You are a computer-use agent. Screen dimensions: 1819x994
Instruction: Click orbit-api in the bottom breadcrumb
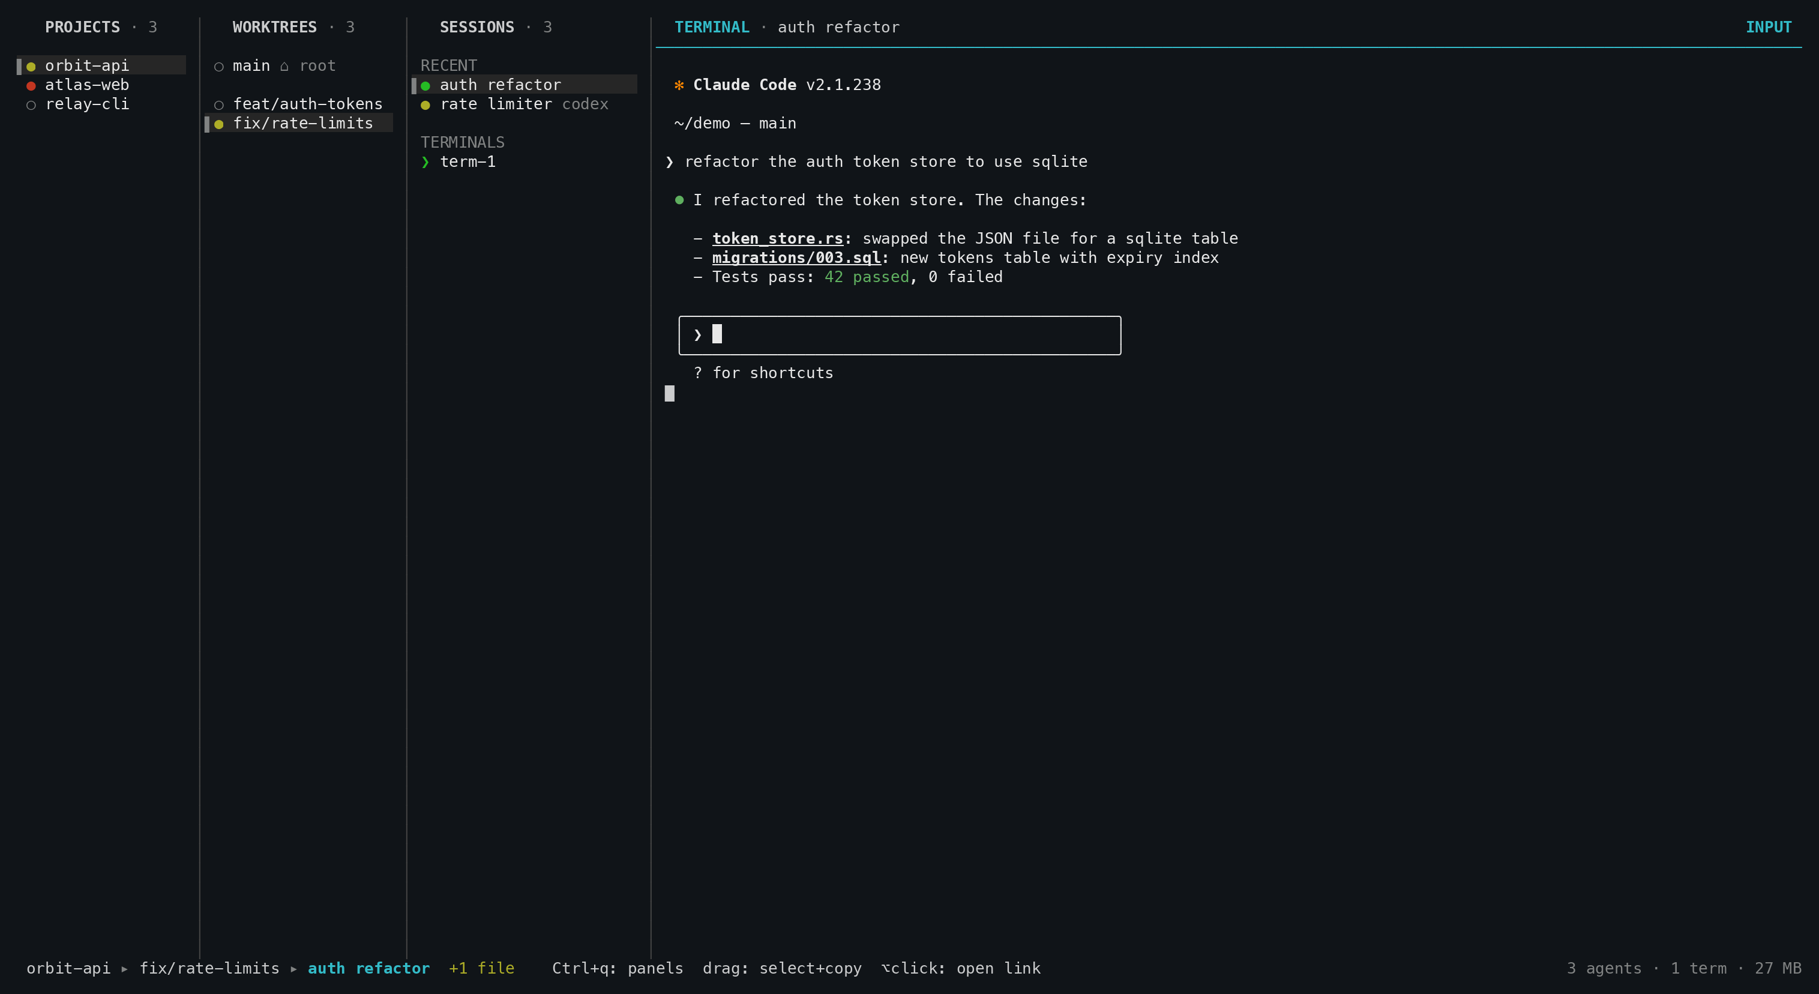click(68, 968)
